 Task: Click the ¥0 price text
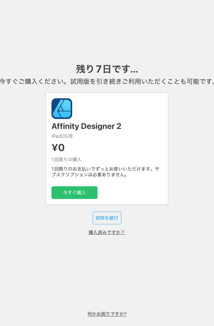tap(58, 148)
